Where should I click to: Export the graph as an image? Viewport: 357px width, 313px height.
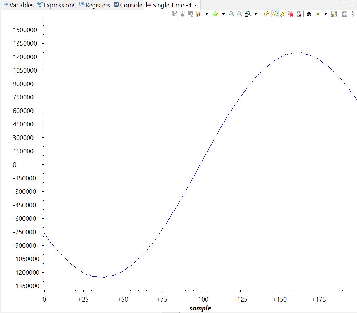pos(299,14)
